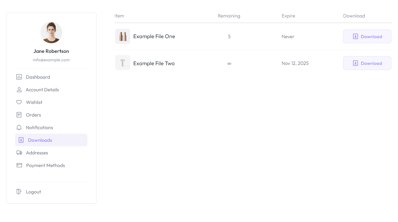Click the Account Details person icon

click(19, 90)
